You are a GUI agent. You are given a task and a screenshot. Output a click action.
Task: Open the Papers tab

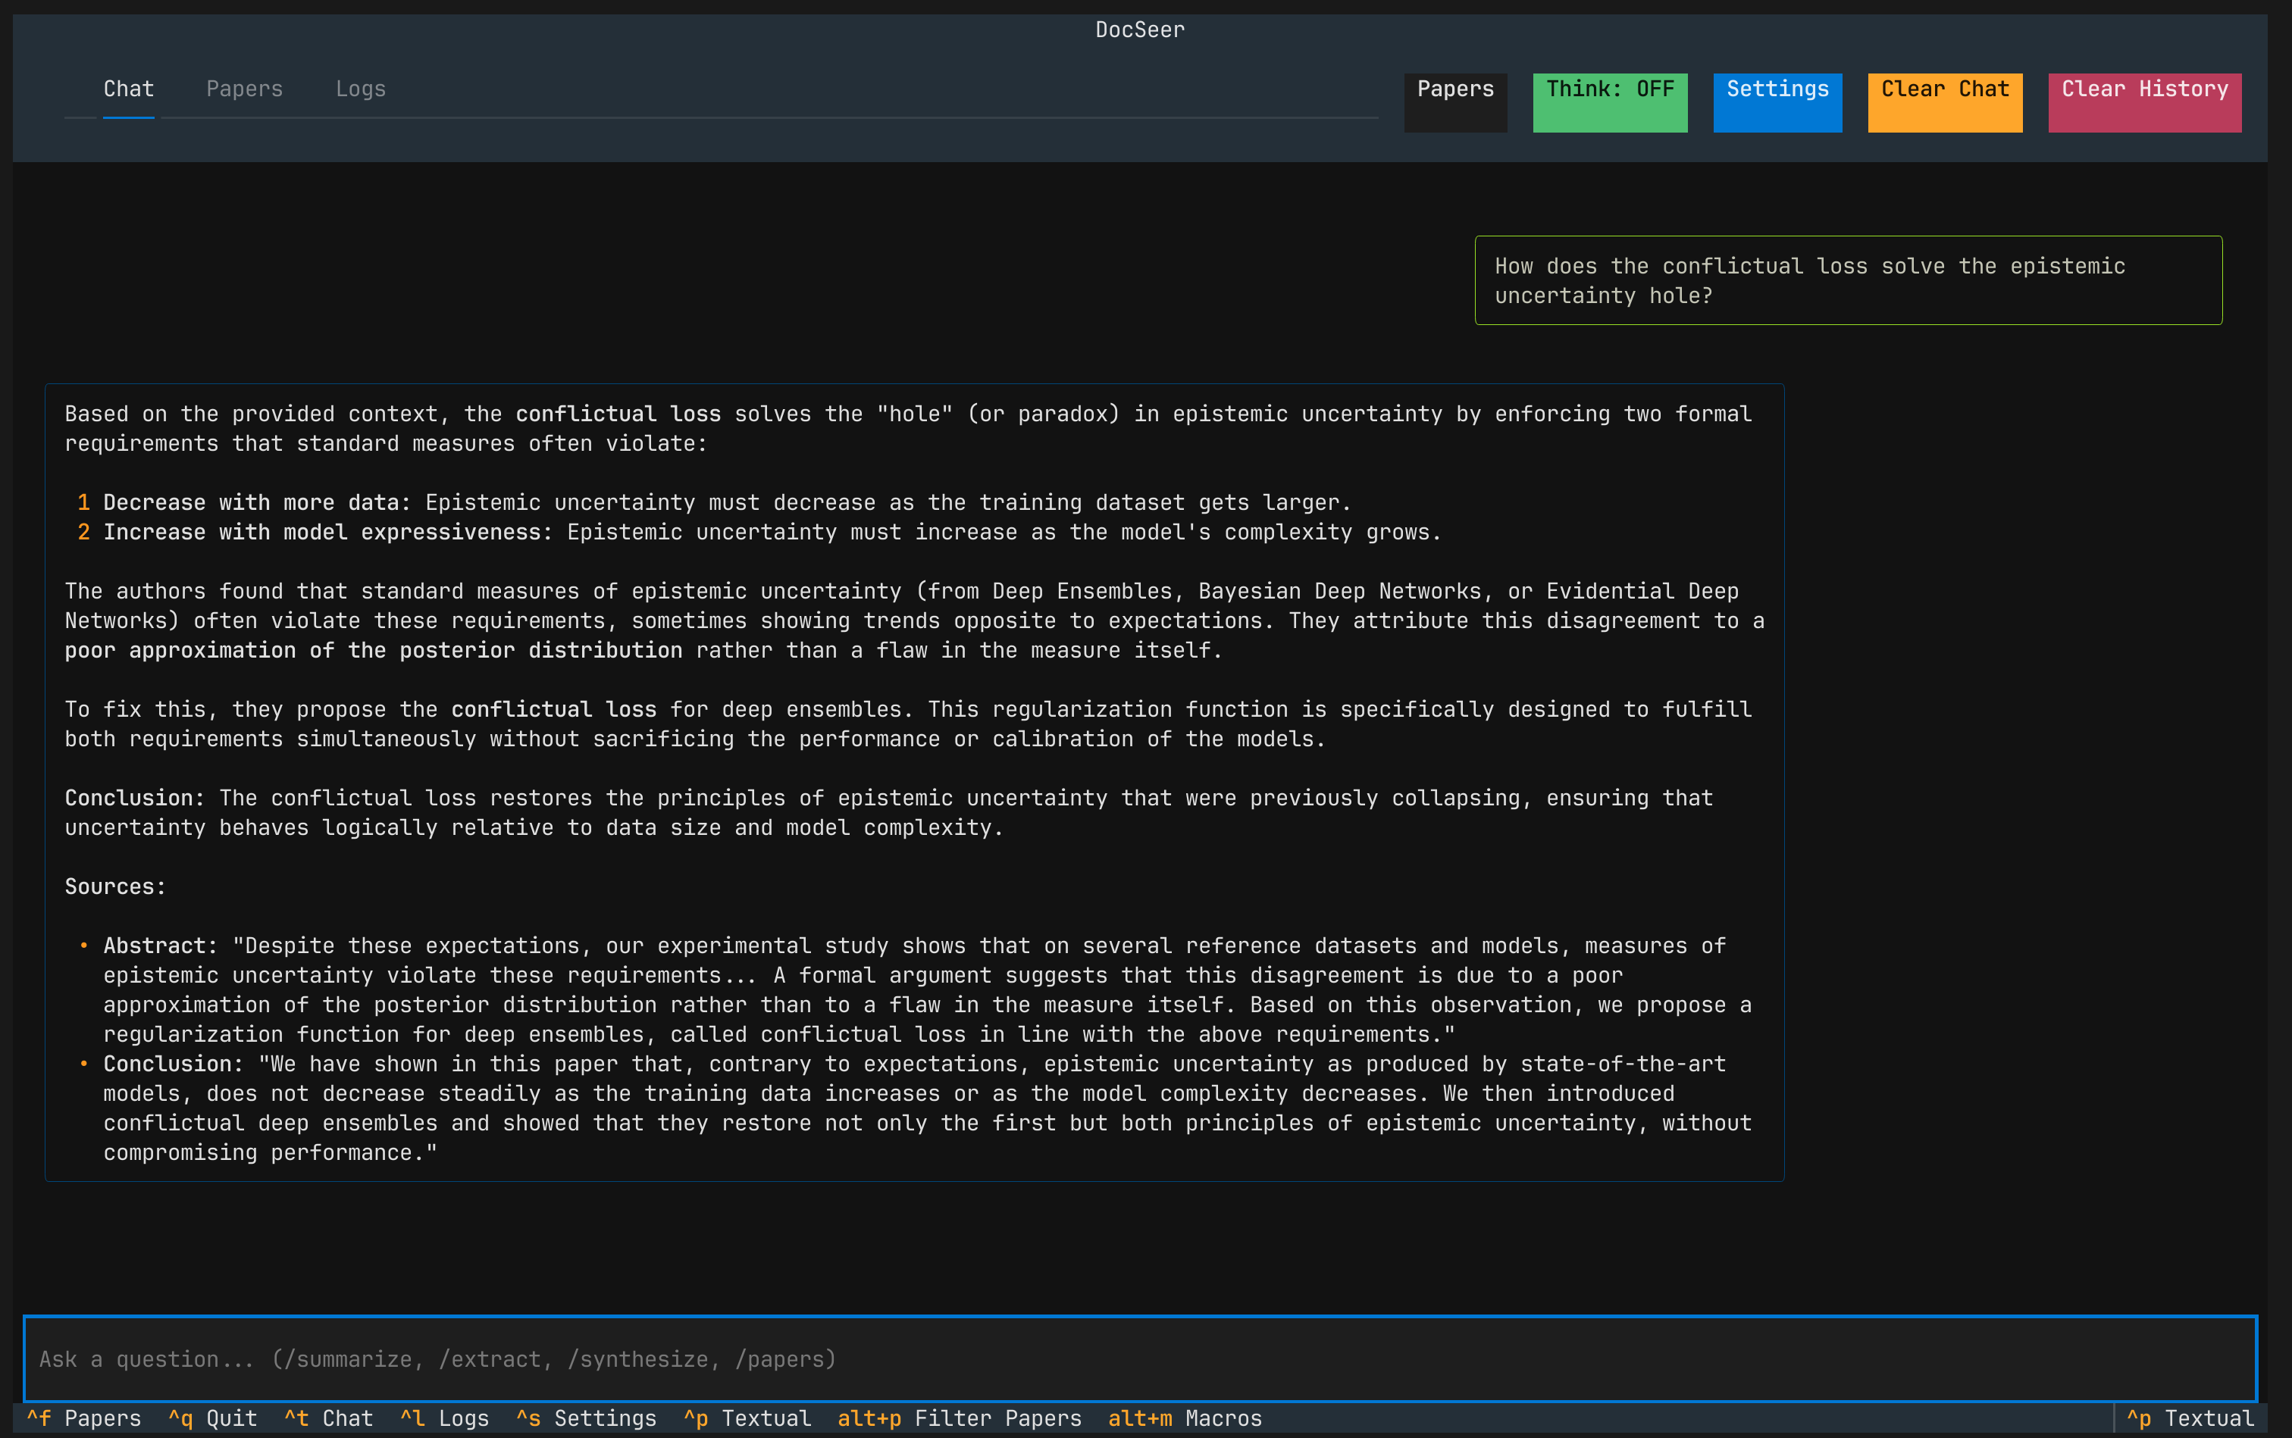pyautogui.click(x=245, y=89)
